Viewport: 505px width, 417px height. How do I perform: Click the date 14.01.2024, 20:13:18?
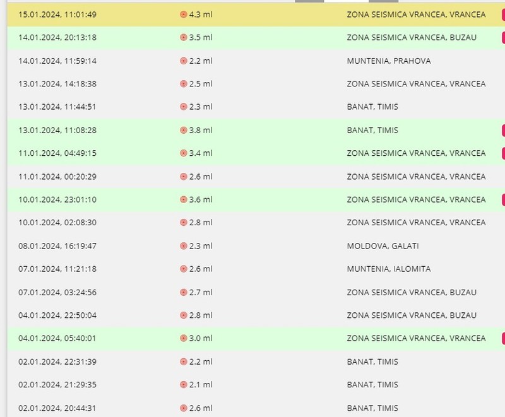click(x=57, y=38)
